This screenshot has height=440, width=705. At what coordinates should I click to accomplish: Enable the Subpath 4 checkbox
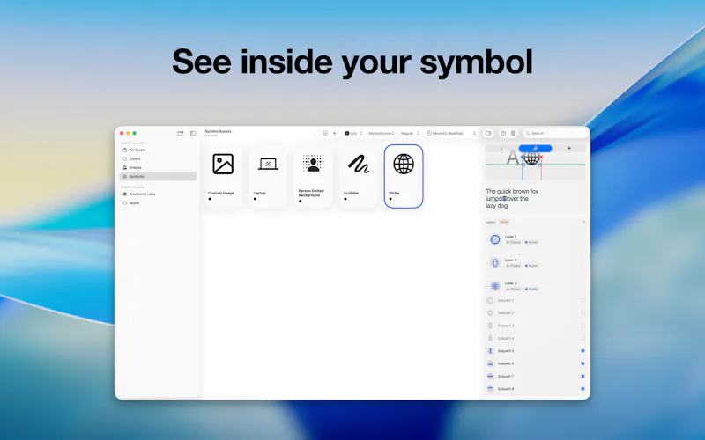(x=583, y=338)
